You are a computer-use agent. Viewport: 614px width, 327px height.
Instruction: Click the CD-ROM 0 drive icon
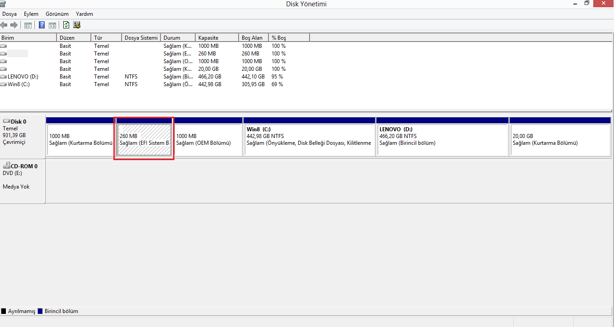click(x=7, y=166)
